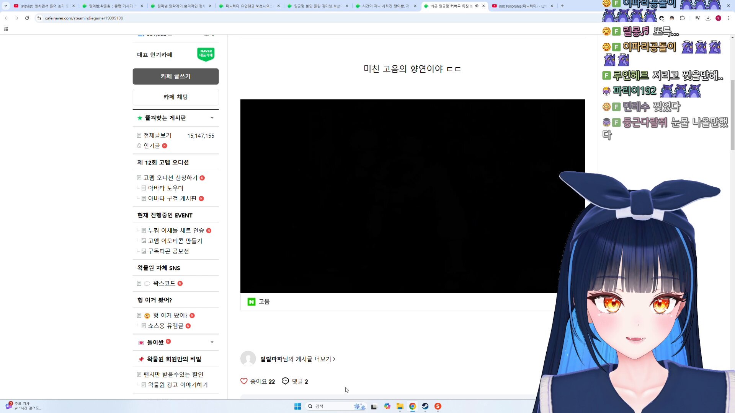This screenshot has width=735, height=413.
Task: Click the NAVER 대표카페 badge
Action: coord(206,54)
